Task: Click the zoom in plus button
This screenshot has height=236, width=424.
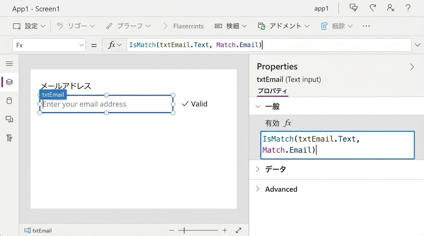Action: [225, 230]
